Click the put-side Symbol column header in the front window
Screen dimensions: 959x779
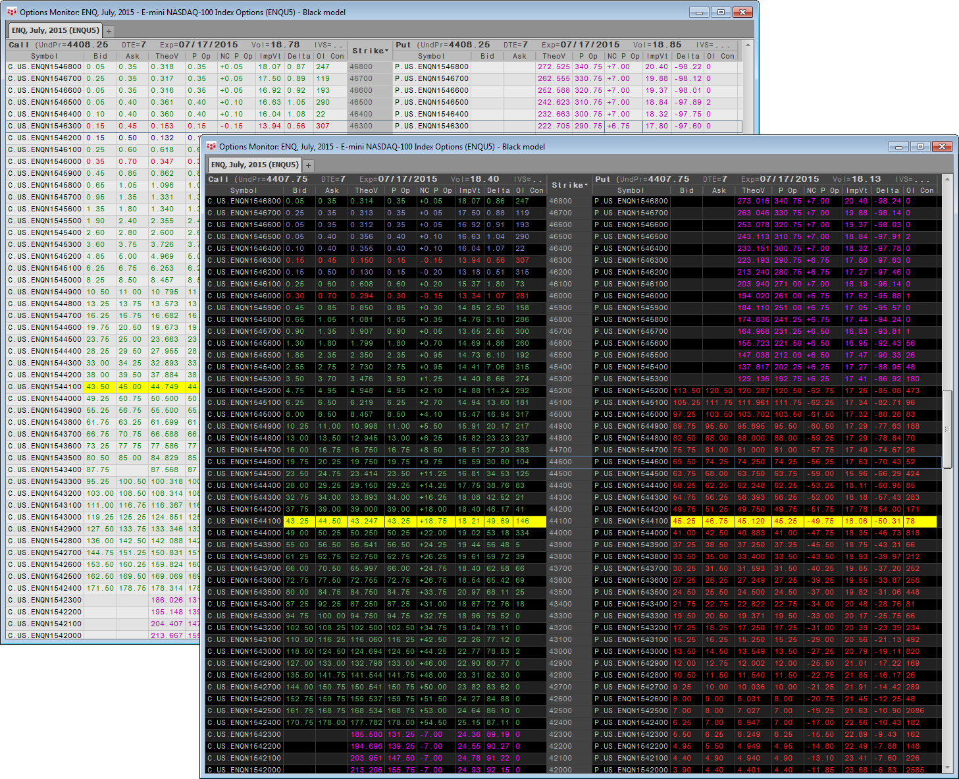point(631,190)
